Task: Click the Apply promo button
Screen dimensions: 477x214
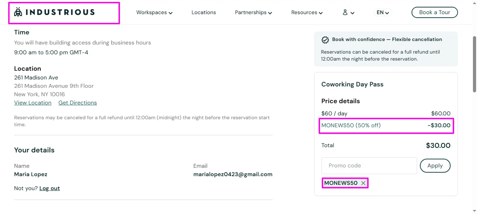Action: click(x=435, y=166)
